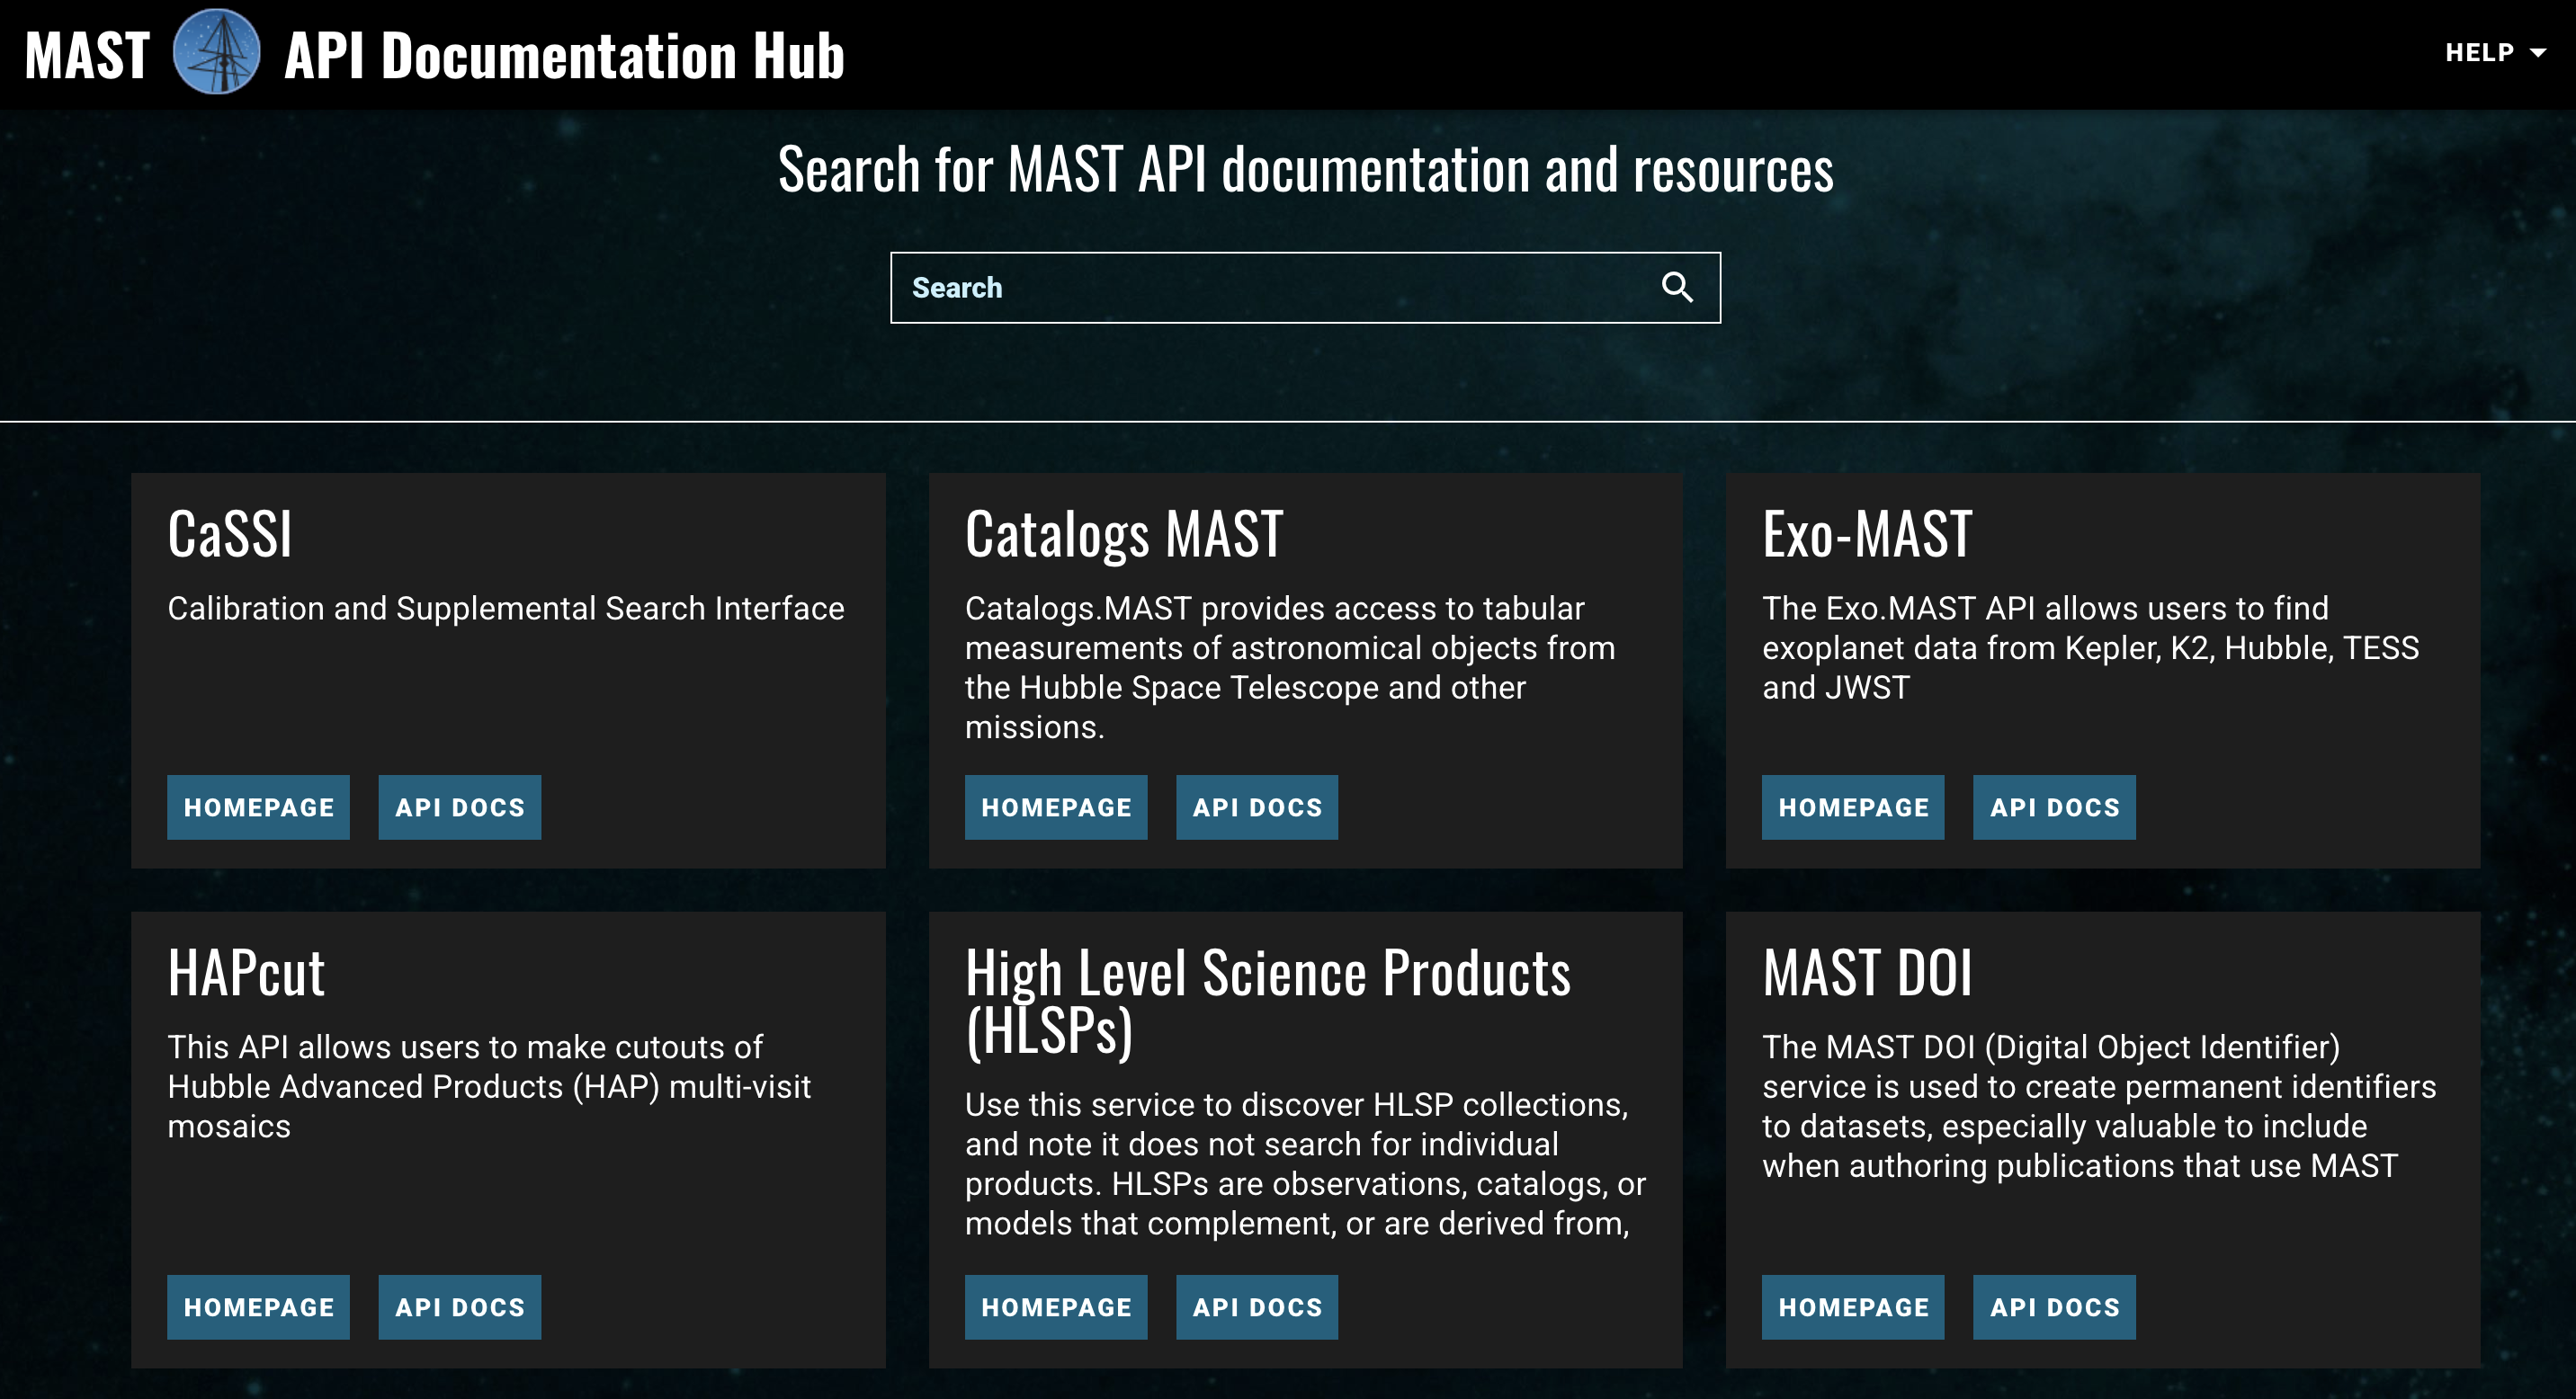Click the HLSP collections description text
Viewport: 2576px width, 1399px height.
tap(1305, 1164)
